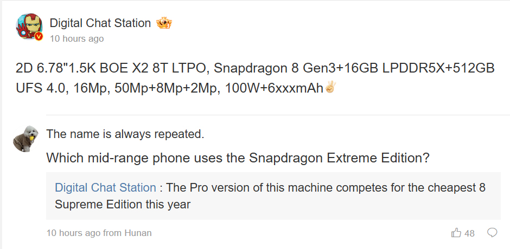
Task: Click the like count 48
Action: (470, 233)
